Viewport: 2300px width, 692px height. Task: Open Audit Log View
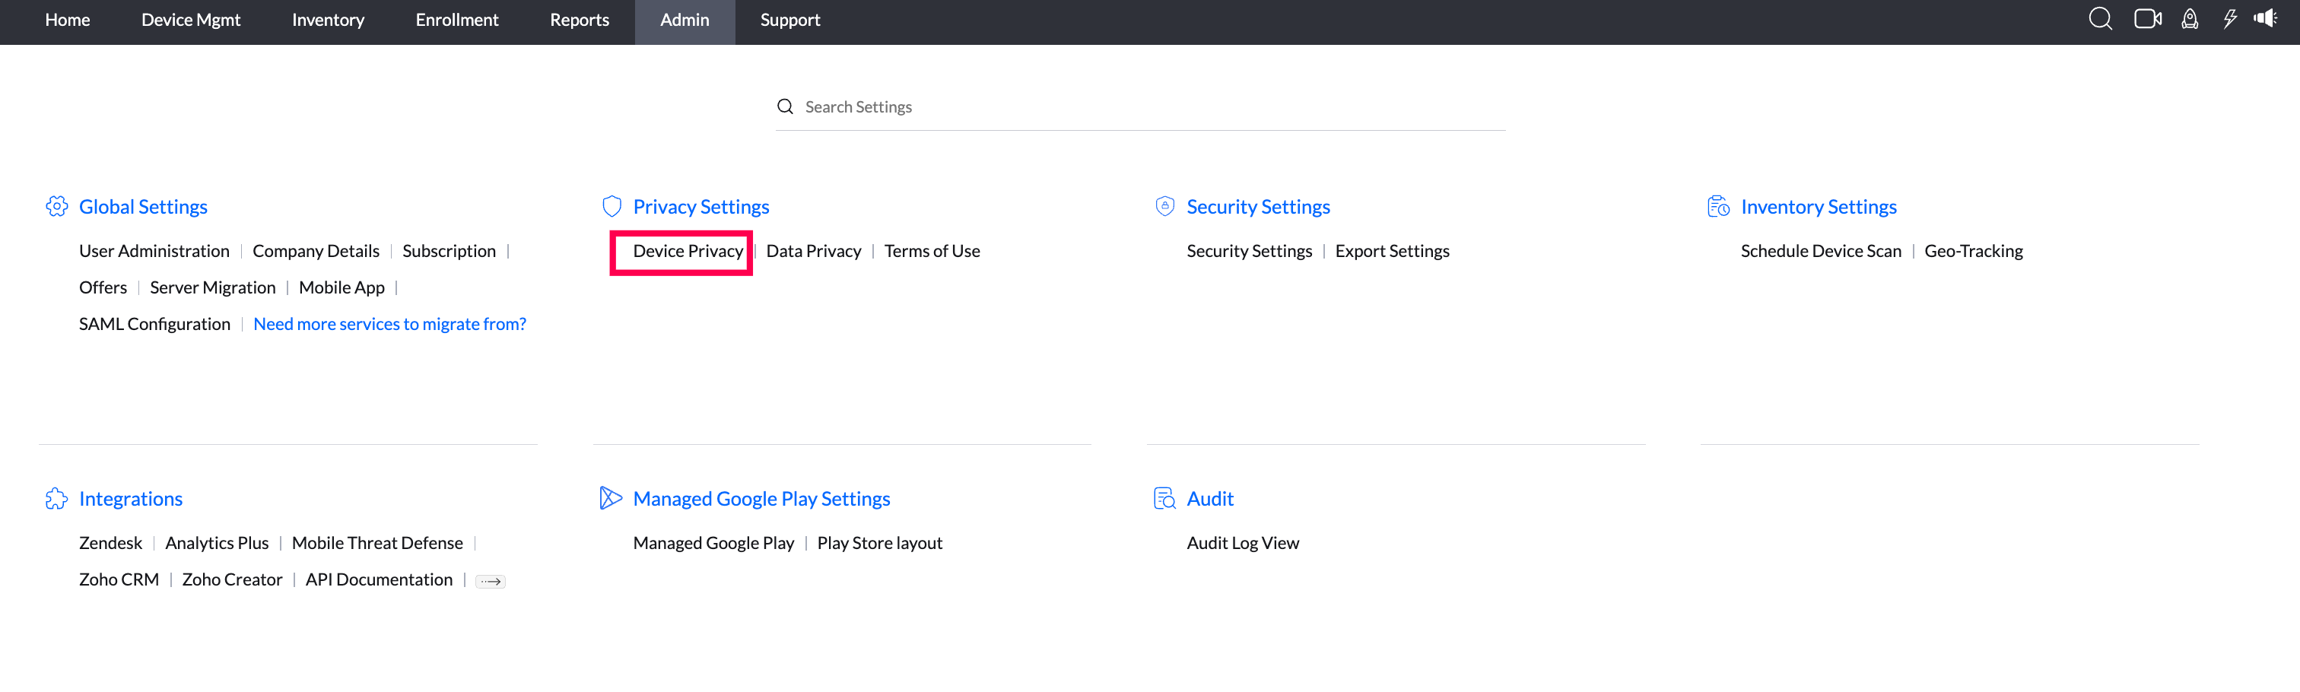(x=1242, y=543)
